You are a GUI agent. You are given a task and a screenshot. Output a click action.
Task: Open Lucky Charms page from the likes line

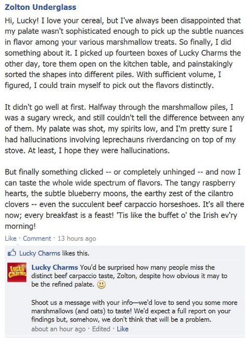(x=40, y=253)
